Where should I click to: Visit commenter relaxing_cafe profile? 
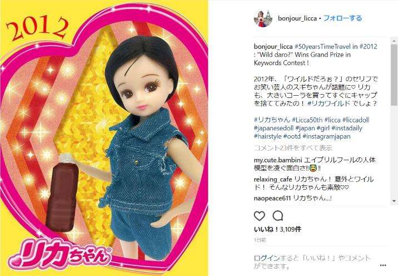click(x=273, y=179)
